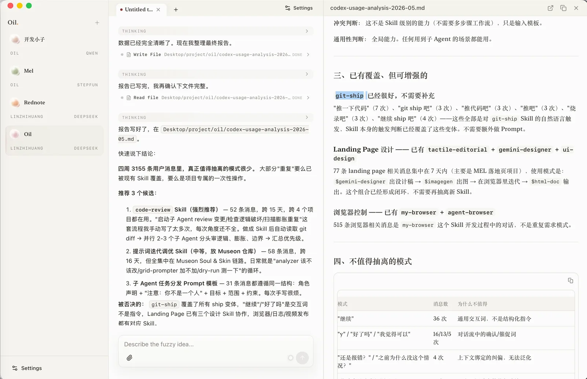Image resolution: width=587 pixels, height=379 pixels.
Task: Select the Oil agent avatar
Action: click(15, 134)
